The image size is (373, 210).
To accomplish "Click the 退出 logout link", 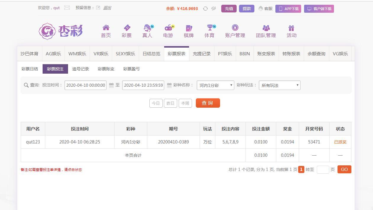I will coord(107,8).
